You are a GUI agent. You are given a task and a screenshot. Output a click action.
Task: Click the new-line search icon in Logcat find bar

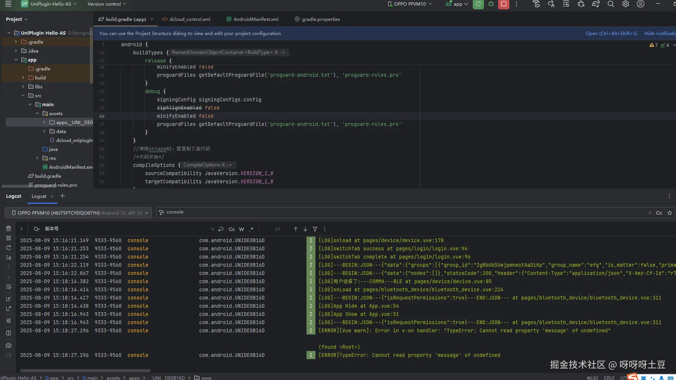click(221, 229)
